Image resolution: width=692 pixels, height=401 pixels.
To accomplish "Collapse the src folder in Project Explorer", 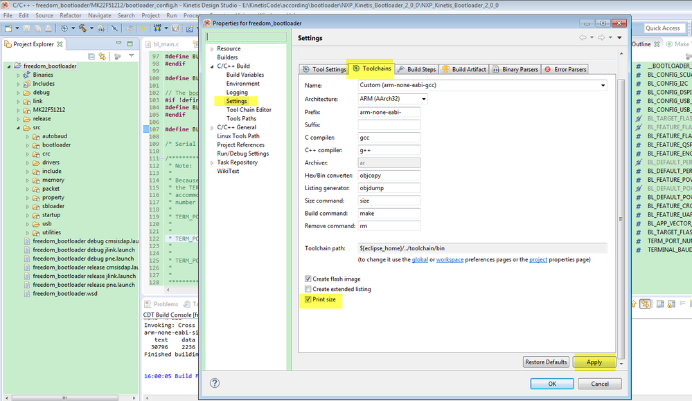I will point(19,128).
